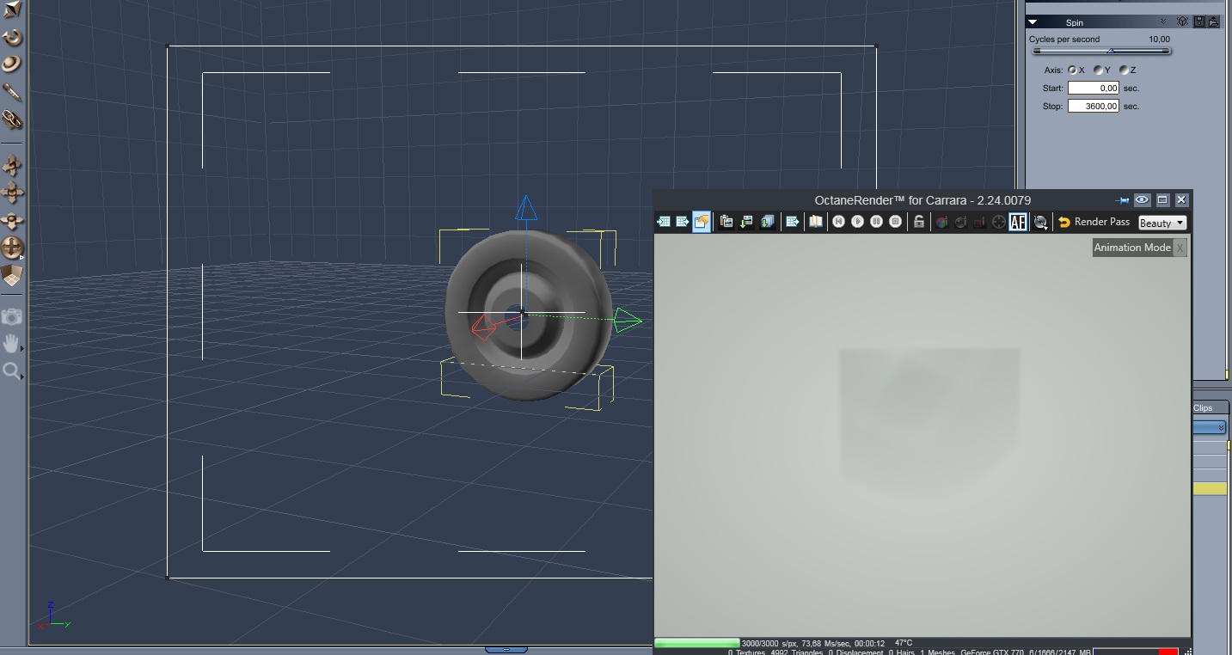Toggle the eye icon in Octane title bar
Screen dimensions: 1232x655
click(x=1142, y=200)
